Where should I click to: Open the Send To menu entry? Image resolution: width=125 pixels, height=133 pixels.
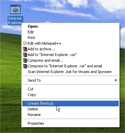[x=70, y=80]
